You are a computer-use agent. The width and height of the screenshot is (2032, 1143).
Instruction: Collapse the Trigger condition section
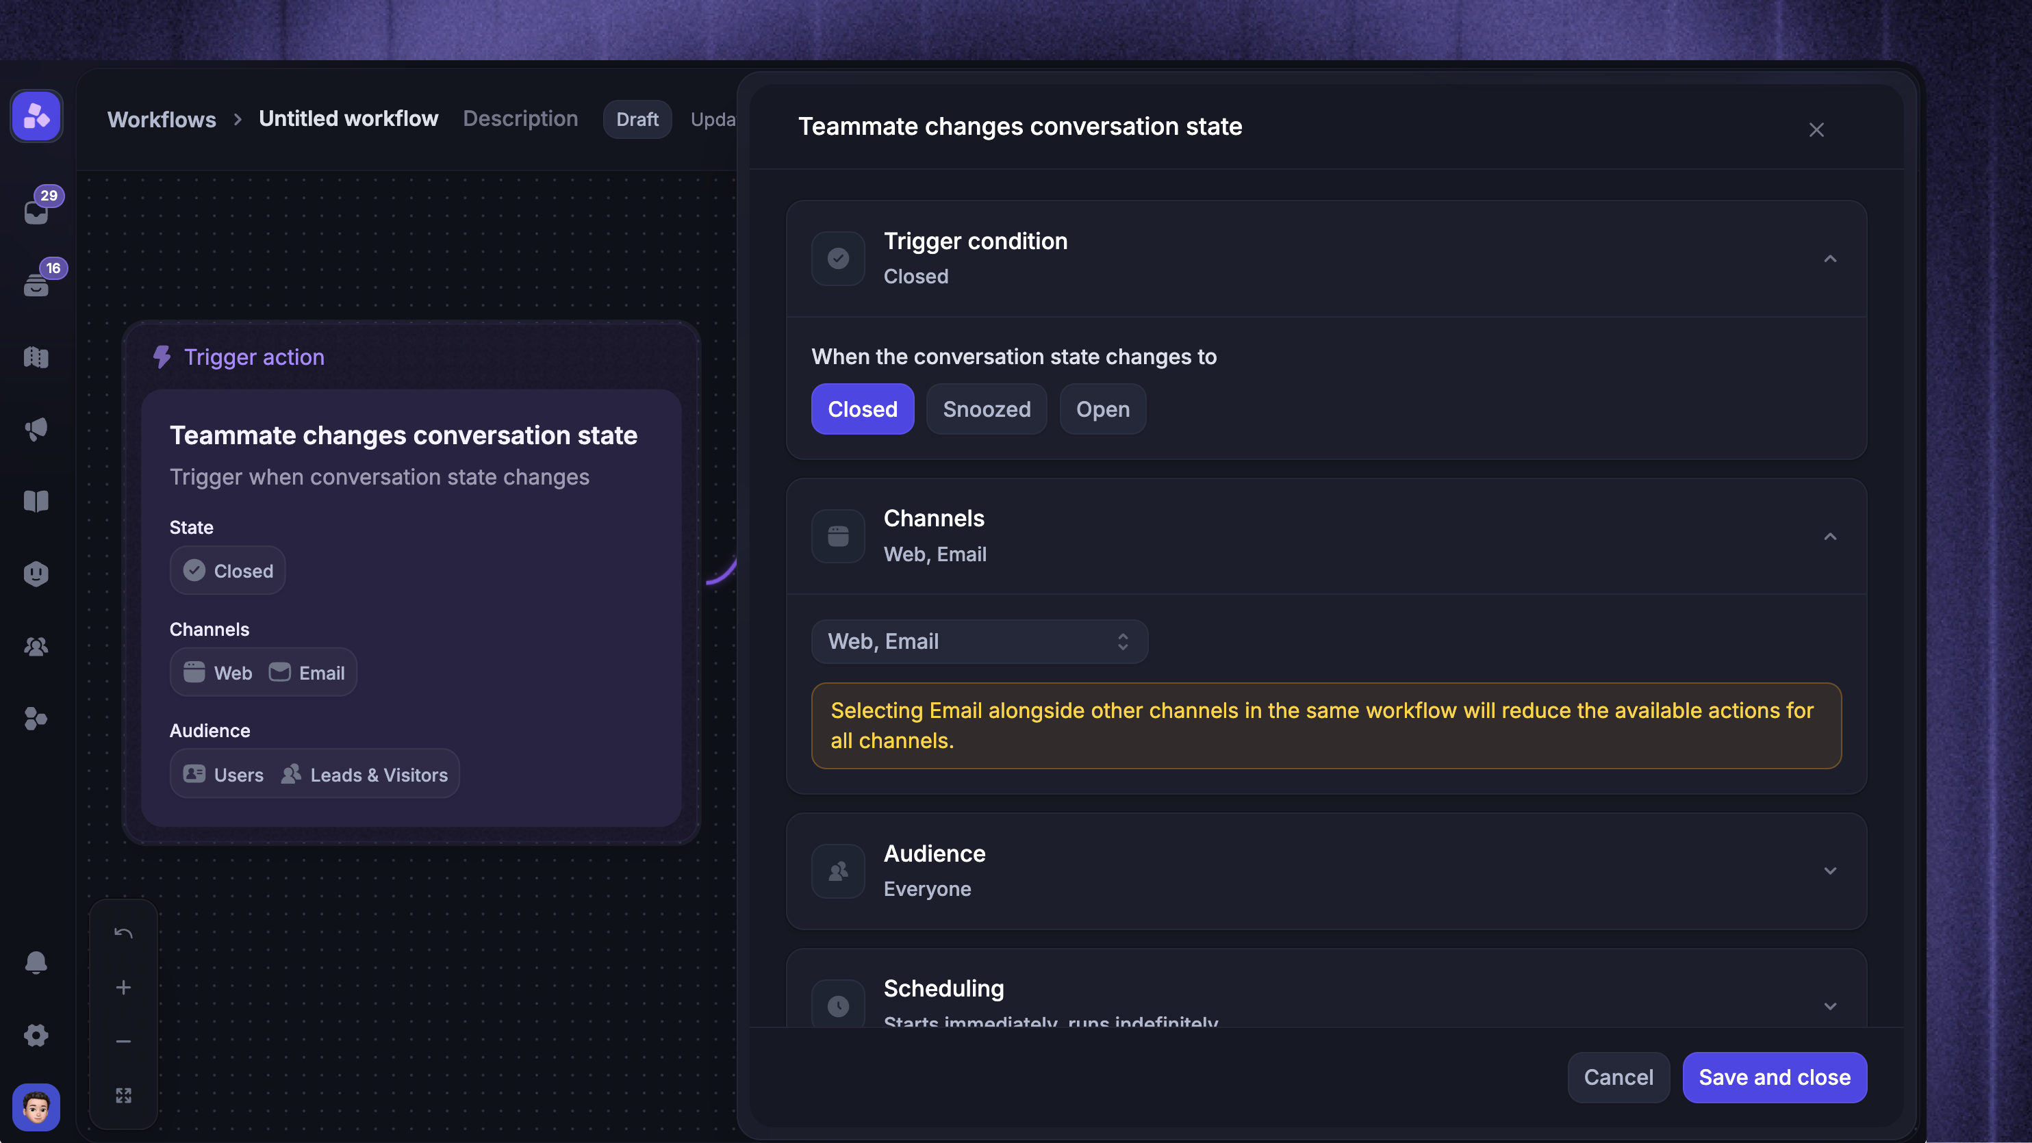(1830, 259)
